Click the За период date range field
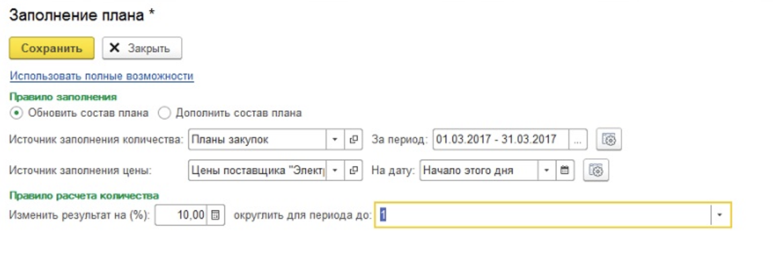The height and width of the screenshot is (276, 773). coord(500,139)
